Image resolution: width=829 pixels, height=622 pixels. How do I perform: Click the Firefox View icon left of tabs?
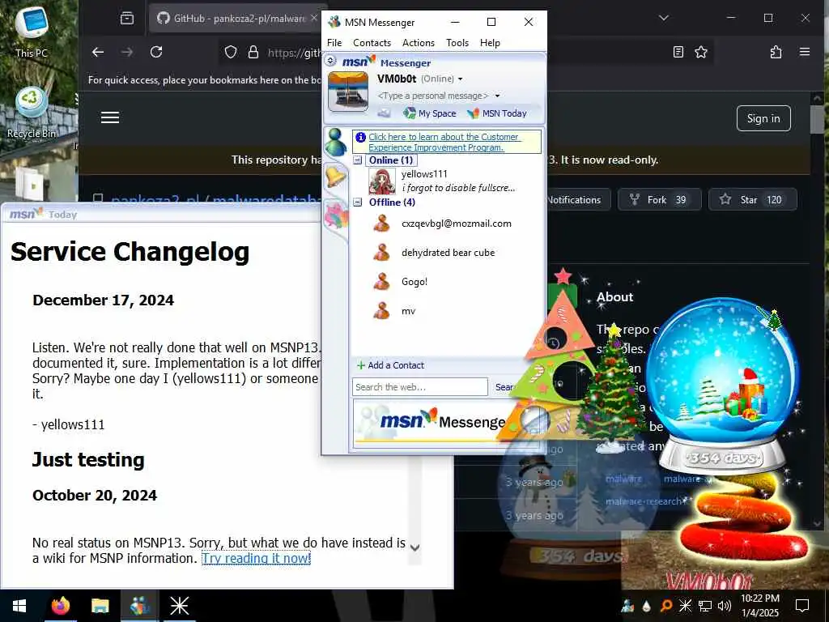point(127,19)
